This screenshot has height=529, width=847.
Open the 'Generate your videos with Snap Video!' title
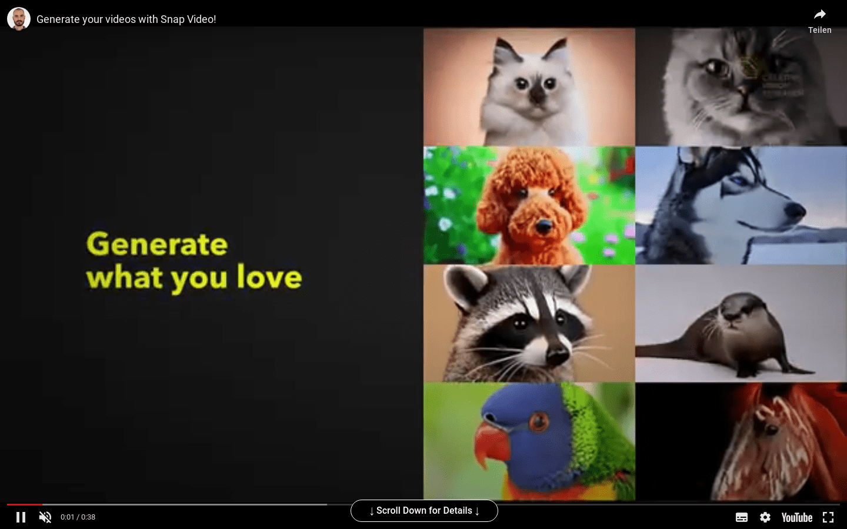[126, 19]
